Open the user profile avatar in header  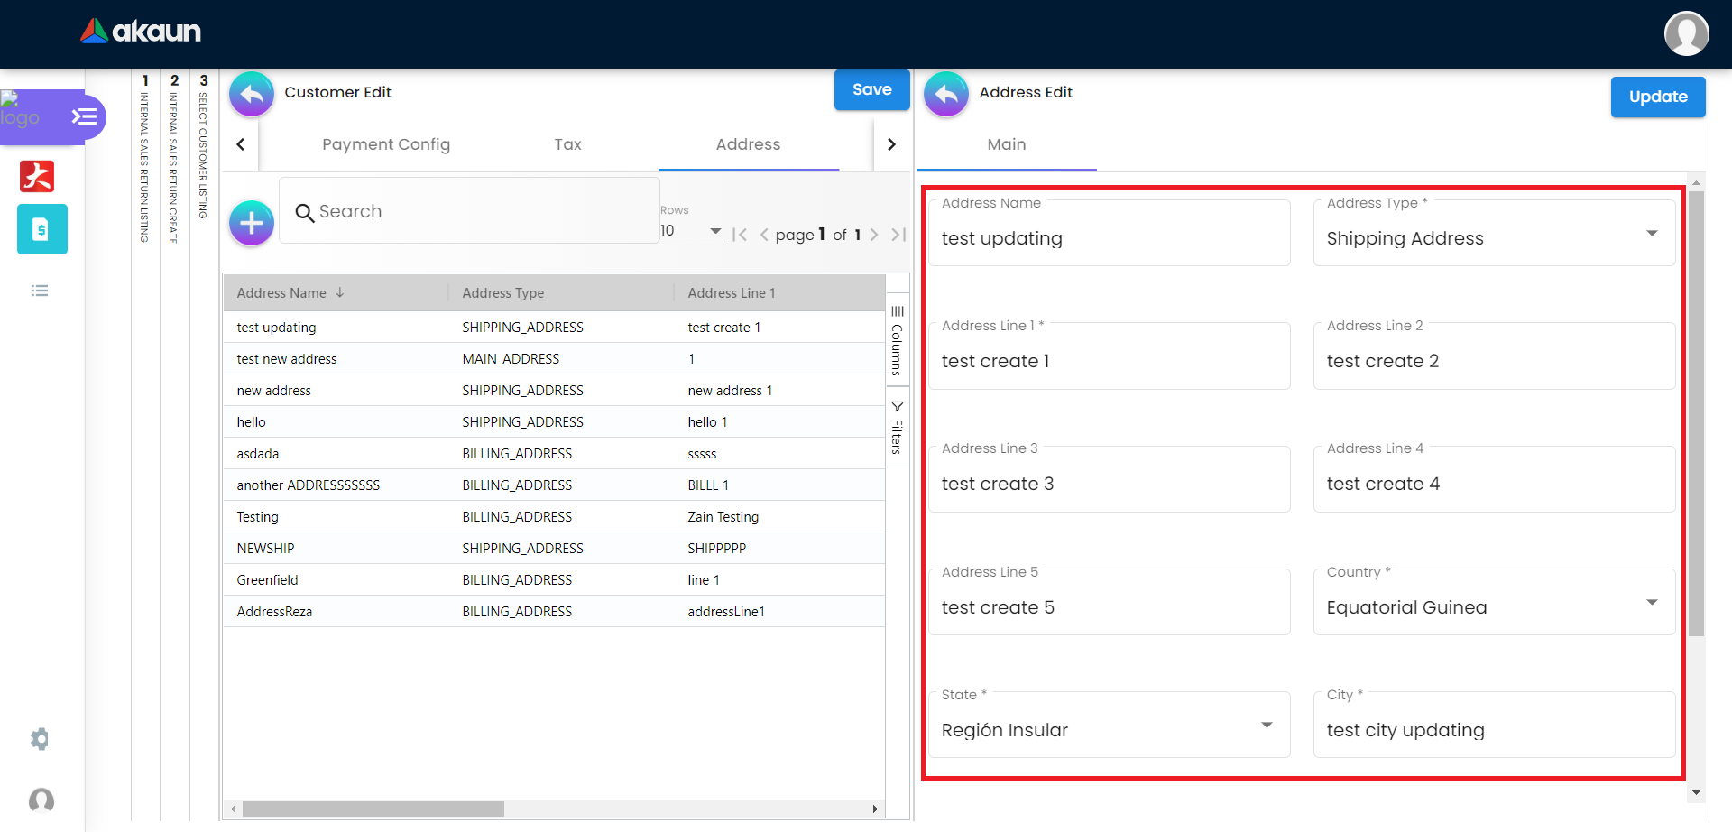coord(1685,33)
